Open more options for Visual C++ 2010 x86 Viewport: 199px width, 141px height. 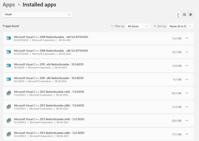pyautogui.click(x=187, y=80)
